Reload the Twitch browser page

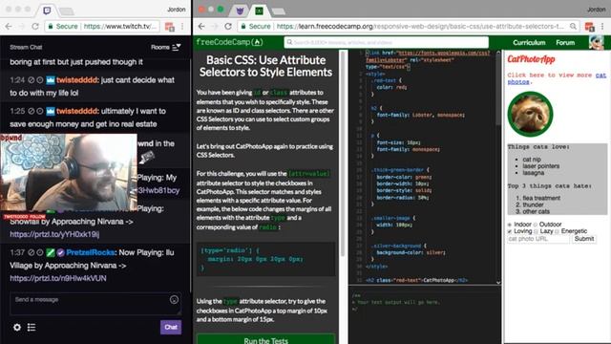pos(35,26)
